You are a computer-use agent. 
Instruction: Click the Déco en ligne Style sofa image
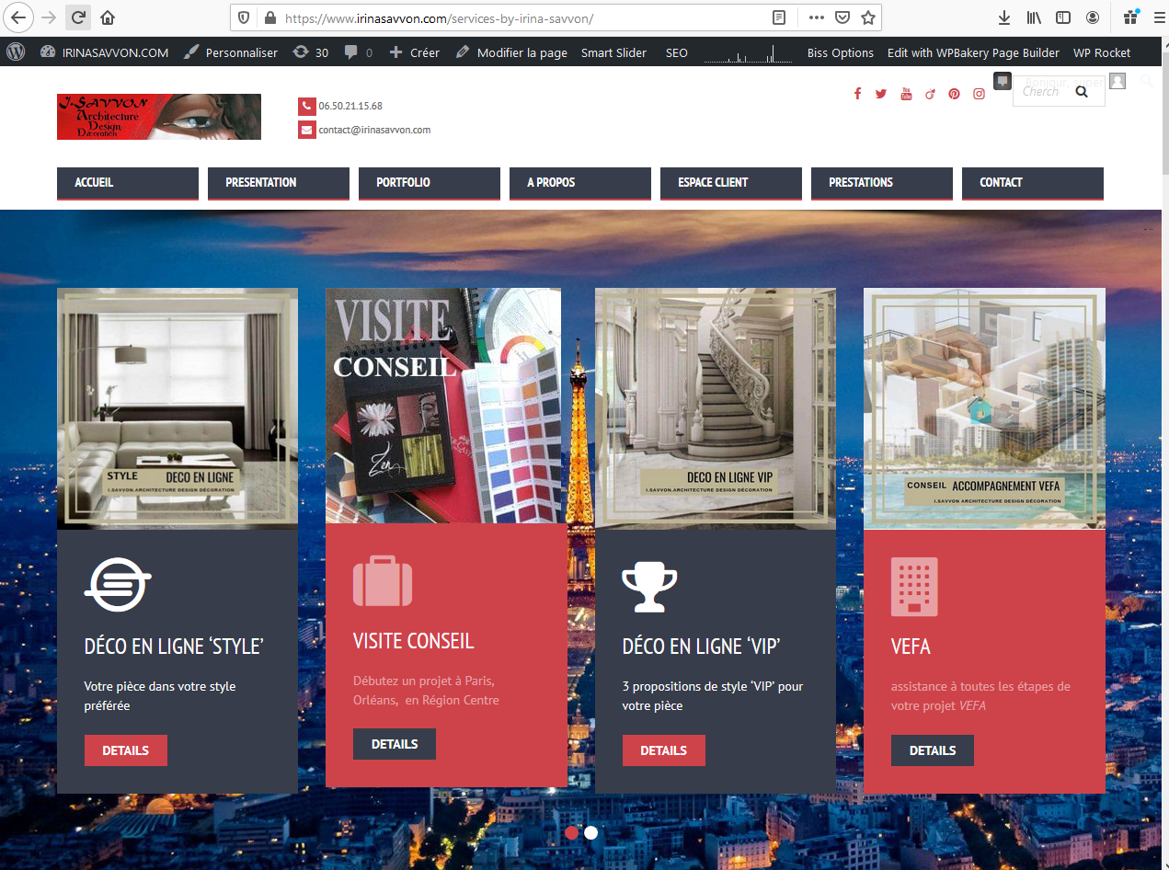pyautogui.click(x=178, y=408)
